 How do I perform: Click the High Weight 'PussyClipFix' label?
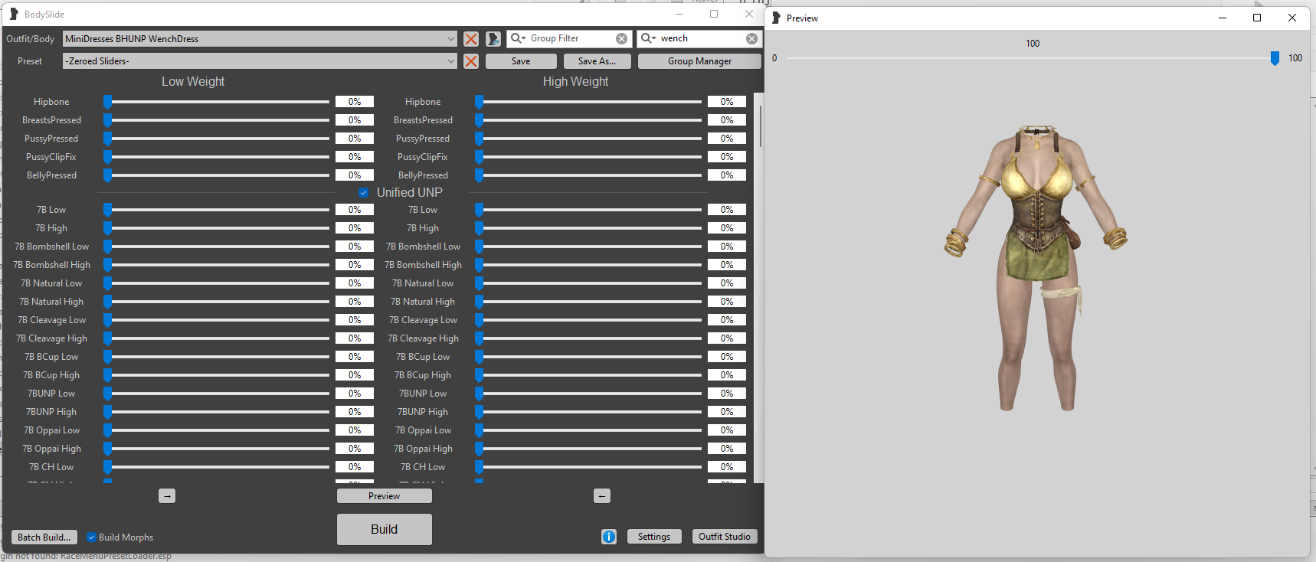[423, 157]
